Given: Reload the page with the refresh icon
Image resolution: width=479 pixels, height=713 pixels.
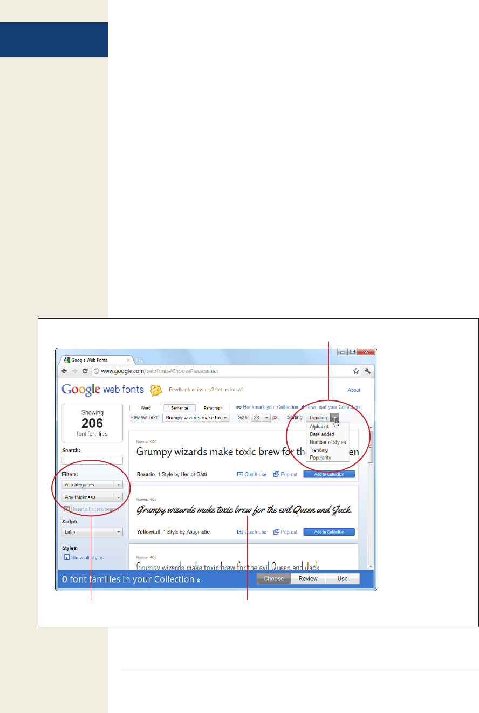Looking at the screenshot, I should [85, 371].
